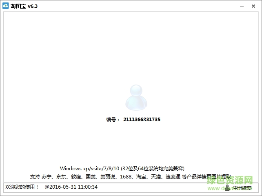Click 京东 in the supported sites line
This screenshot has height=196, width=262.
point(62,177)
